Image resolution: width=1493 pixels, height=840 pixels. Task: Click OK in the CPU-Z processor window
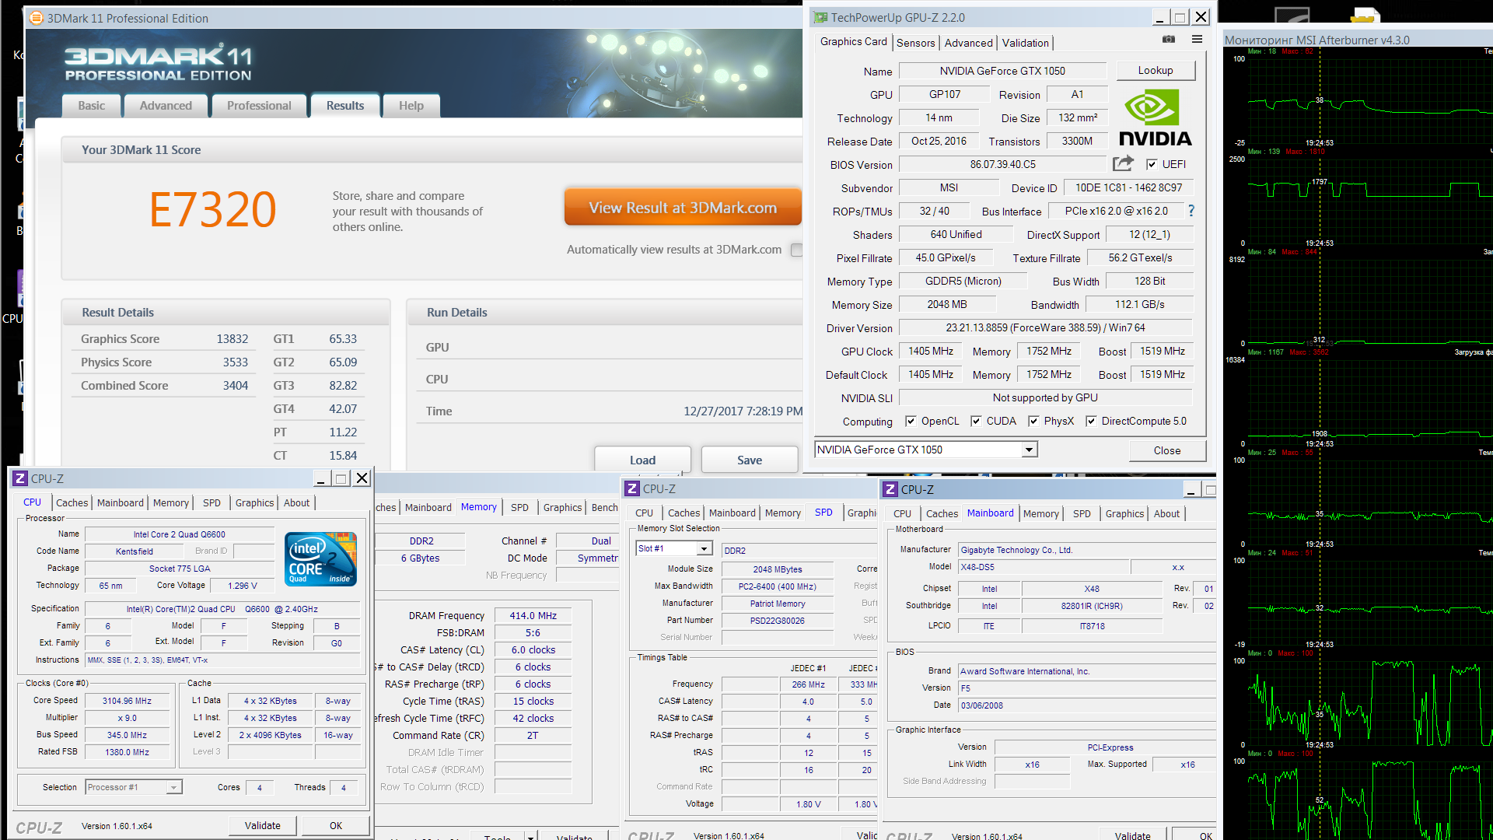[x=336, y=825]
